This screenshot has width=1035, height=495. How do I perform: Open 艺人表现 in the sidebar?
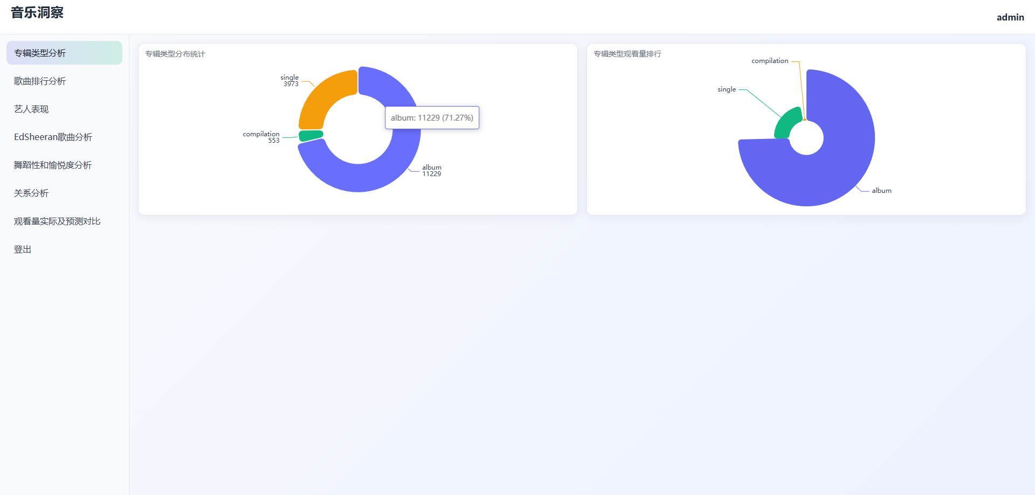click(31, 109)
